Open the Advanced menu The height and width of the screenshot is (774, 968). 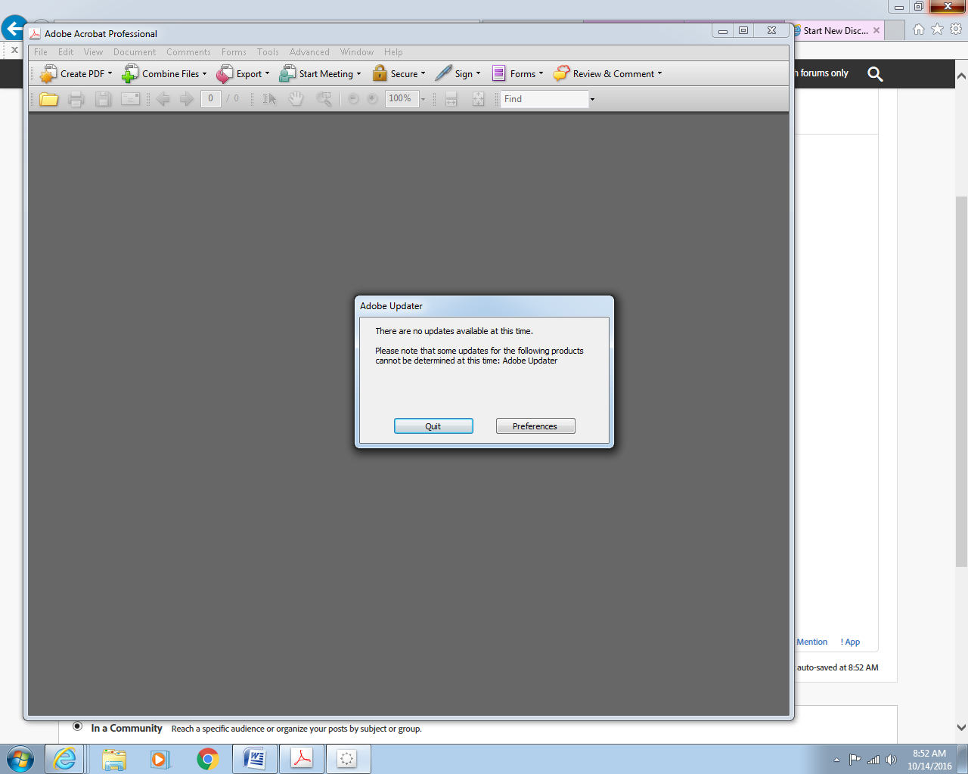309,52
